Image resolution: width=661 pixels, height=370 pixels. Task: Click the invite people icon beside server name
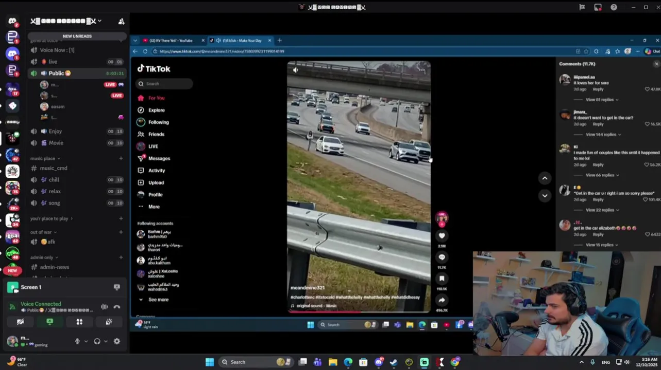point(122,21)
